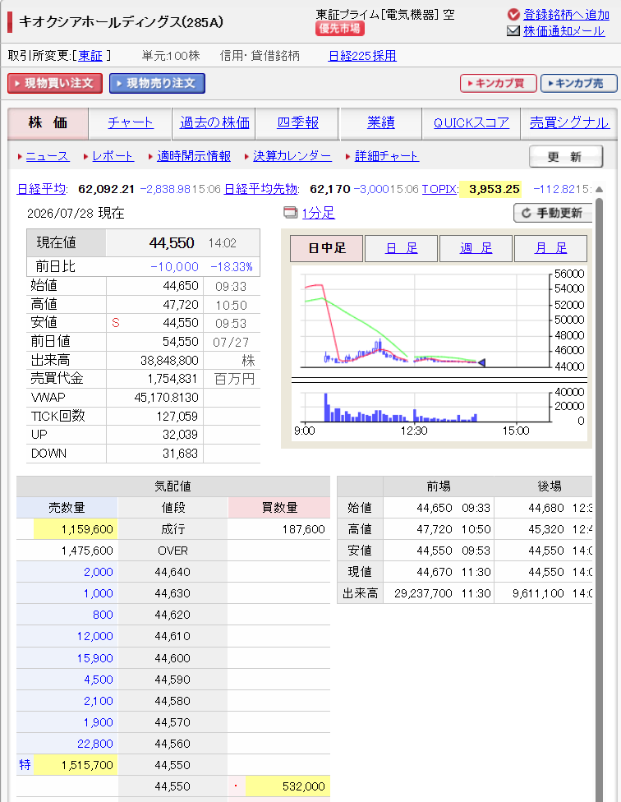The width and height of the screenshot is (621, 802).
Task: Open the 決算カレンダー link
Action: coord(292,156)
